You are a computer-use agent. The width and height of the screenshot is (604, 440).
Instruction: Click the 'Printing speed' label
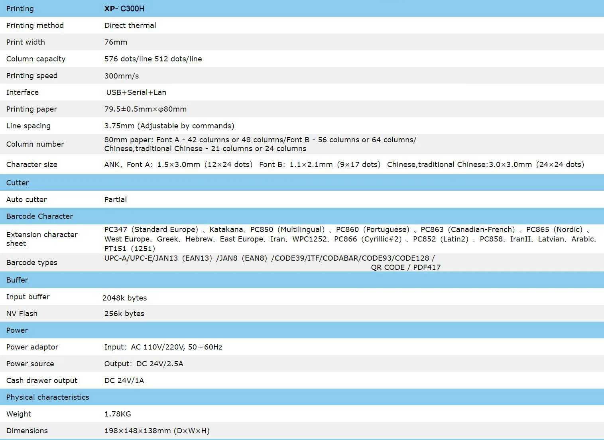(x=32, y=76)
